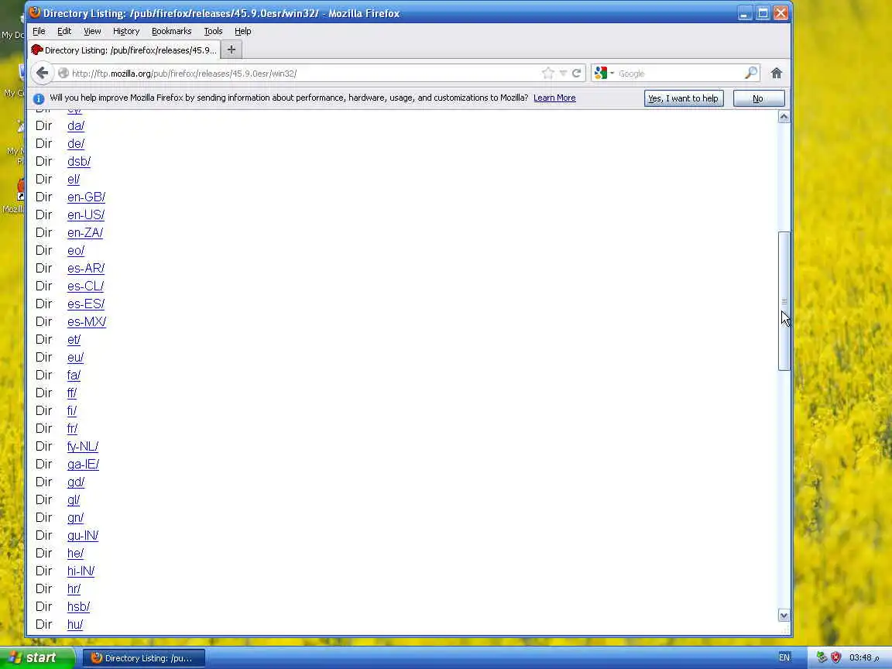Viewport: 892px width, 669px height.
Task: Open the Edit menu
Action: tap(64, 31)
